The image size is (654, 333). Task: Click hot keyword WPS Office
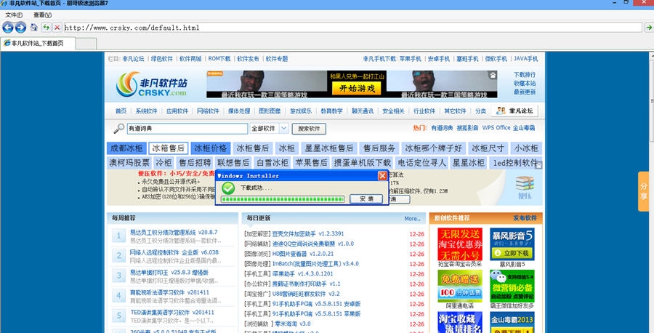[x=496, y=128]
